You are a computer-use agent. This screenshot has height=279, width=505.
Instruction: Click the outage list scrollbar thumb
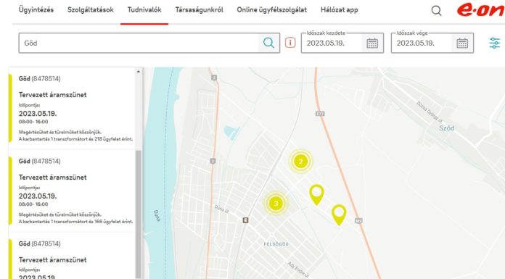[x=139, y=214]
